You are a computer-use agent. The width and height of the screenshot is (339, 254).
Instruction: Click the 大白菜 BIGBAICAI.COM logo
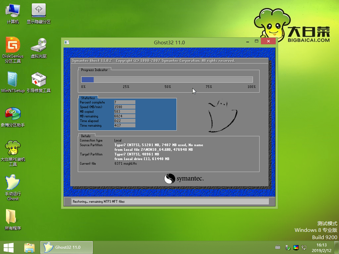(292, 25)
